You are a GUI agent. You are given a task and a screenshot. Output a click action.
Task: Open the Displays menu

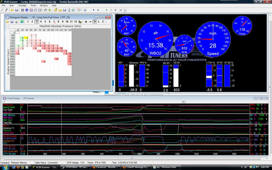pos(22,6)
